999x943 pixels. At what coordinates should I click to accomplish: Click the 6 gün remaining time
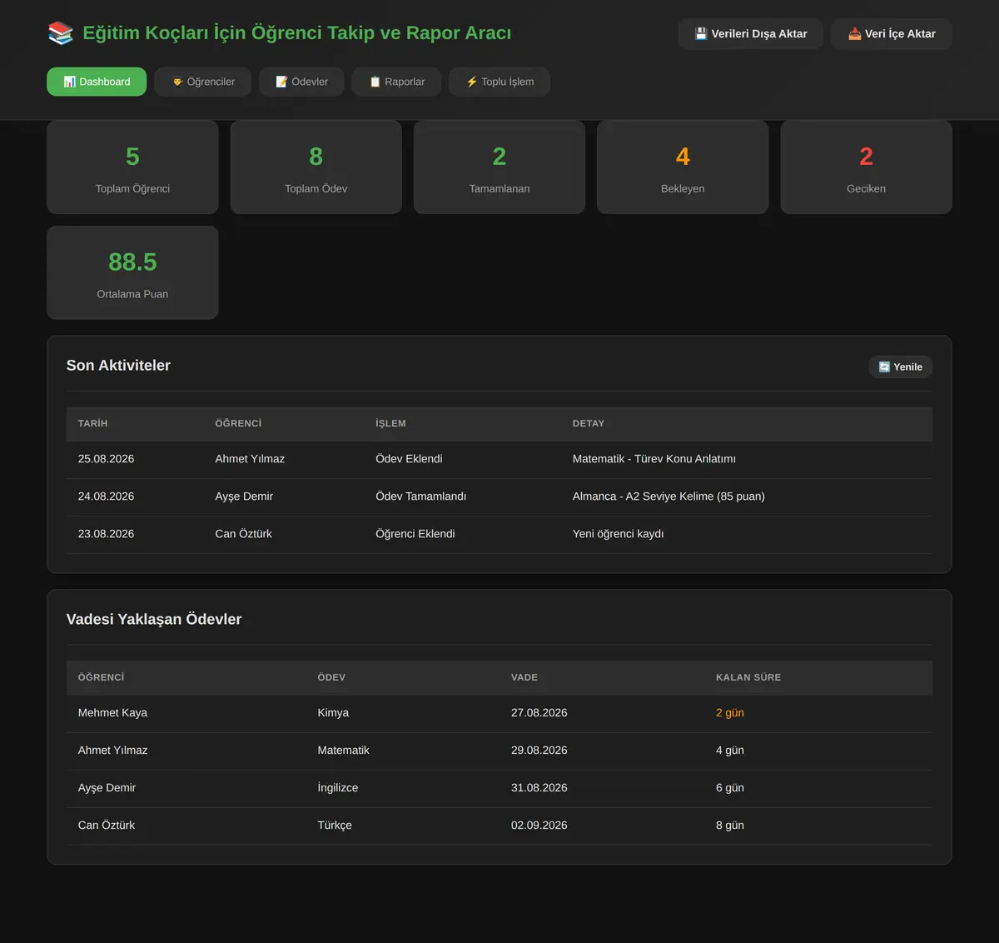pyautogui.click(x=730, y=788)
